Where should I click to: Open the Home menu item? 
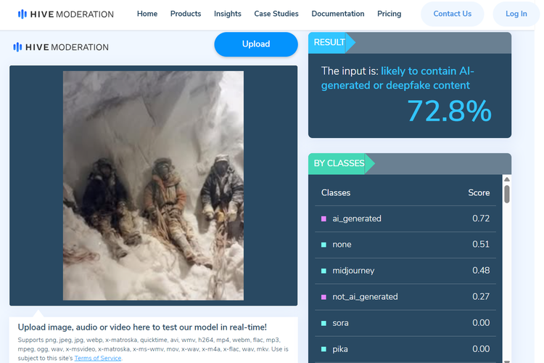(147, 14)
